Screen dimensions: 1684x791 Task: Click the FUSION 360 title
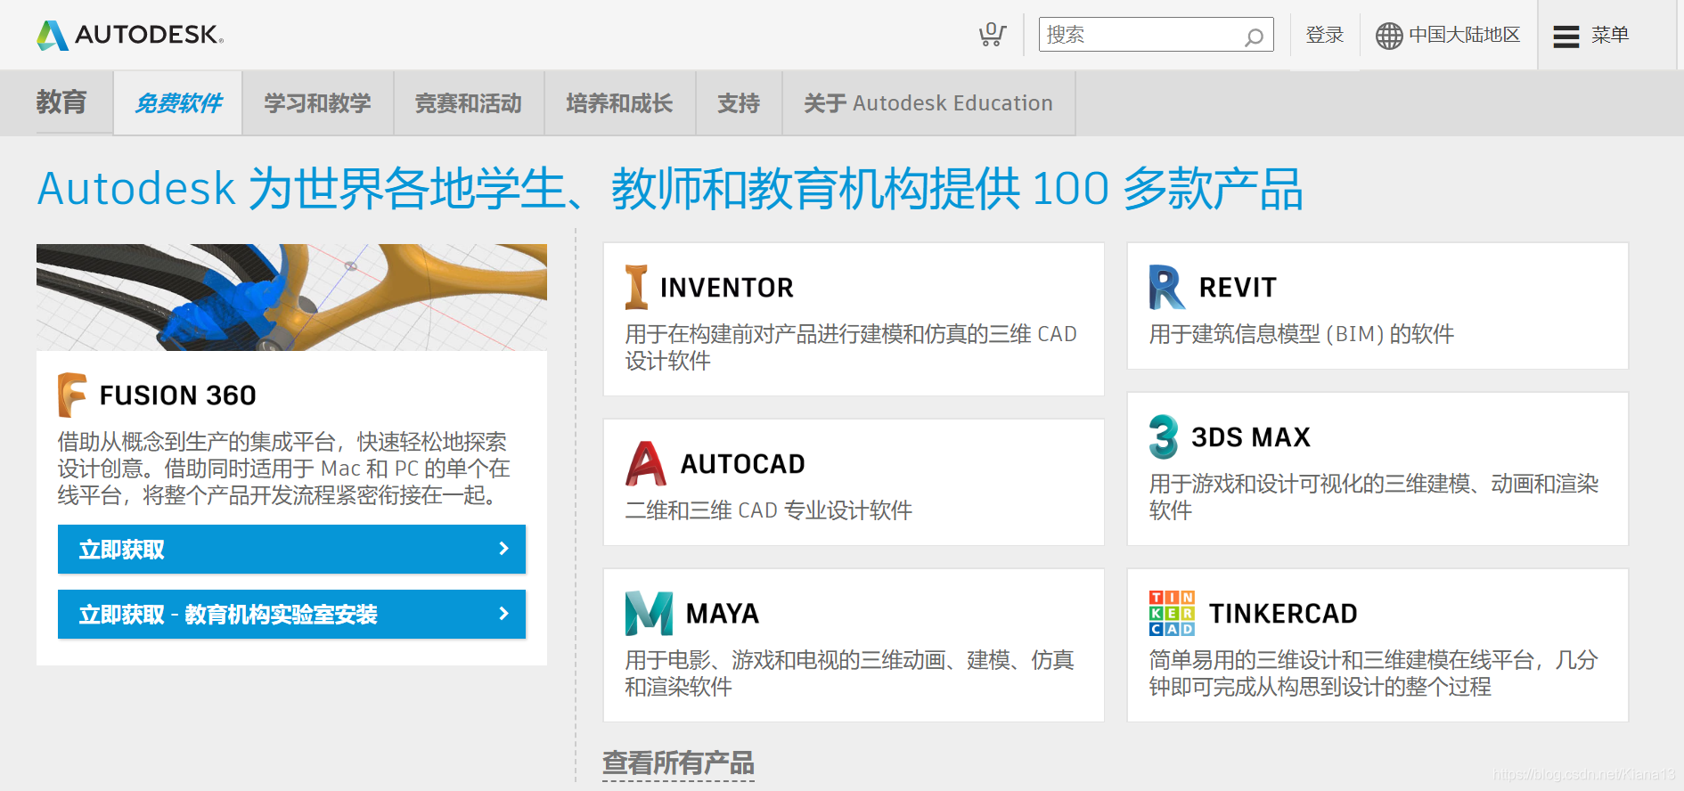click(x=178, y=395)
